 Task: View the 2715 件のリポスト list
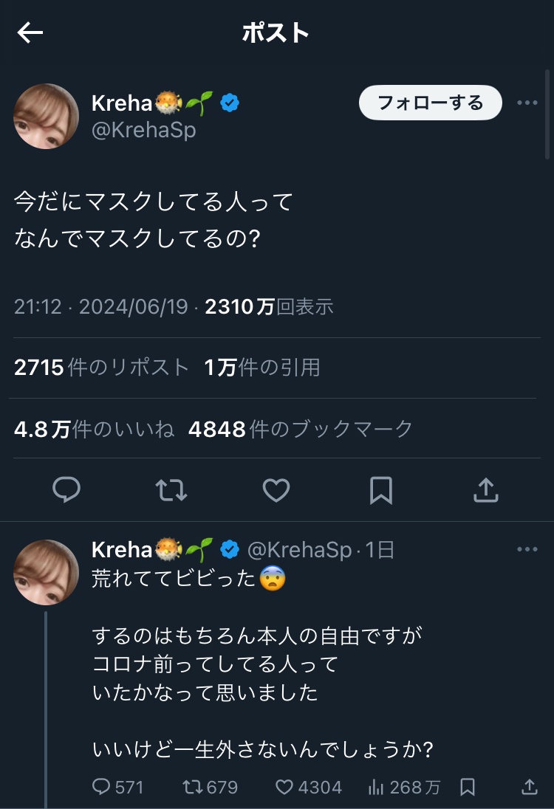coord(101,368)
